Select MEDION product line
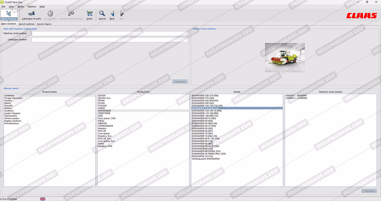 [x=143, y=123]
